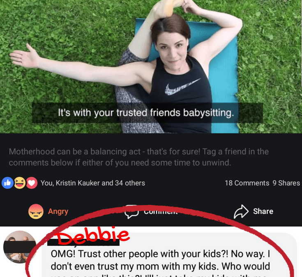Click the Share arrow icon
Screen dimensions: 302x277
tap(241, 211)
